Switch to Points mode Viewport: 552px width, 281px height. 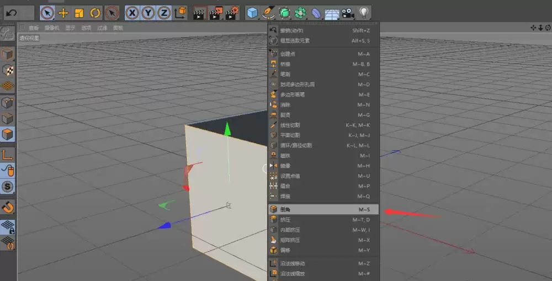pyautogui.click(x=7, y=103)
